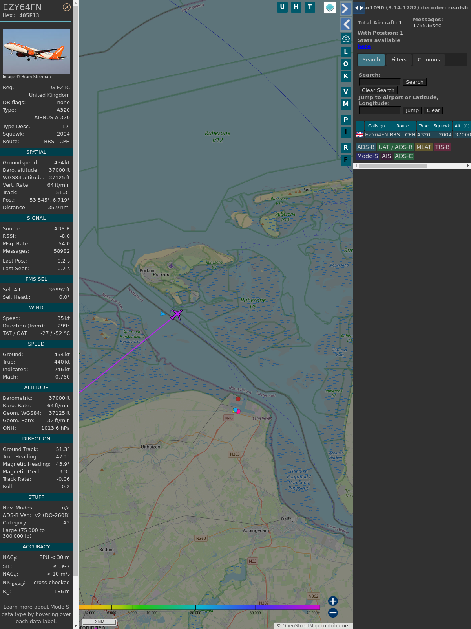Toggle the R map button
This screenshot has width=471, height=629.
346,148
